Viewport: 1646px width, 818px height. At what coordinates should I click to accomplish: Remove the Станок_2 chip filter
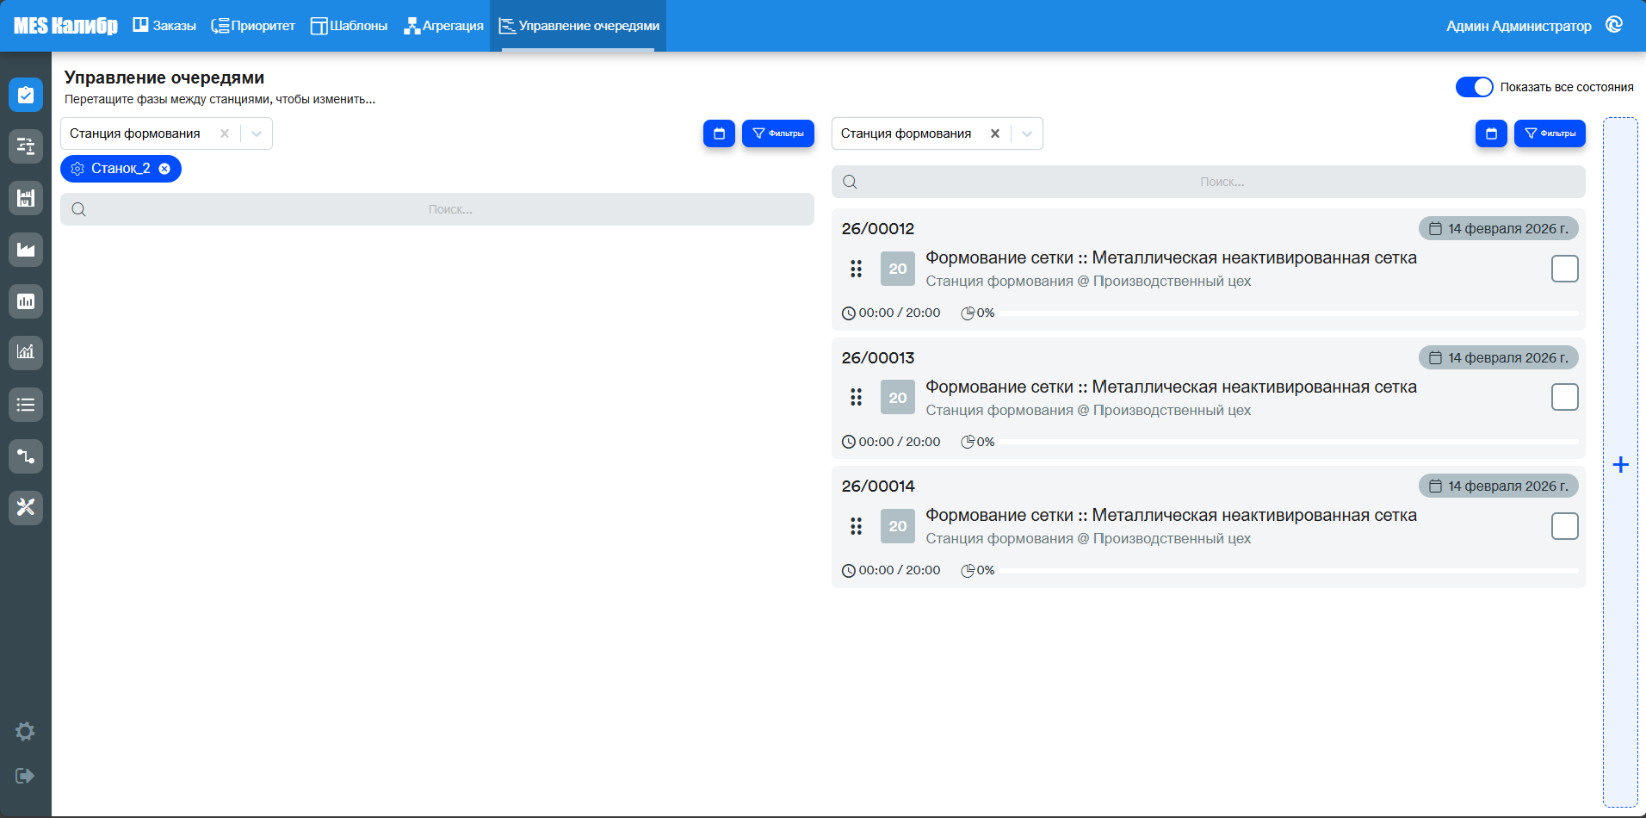(164, 169)
